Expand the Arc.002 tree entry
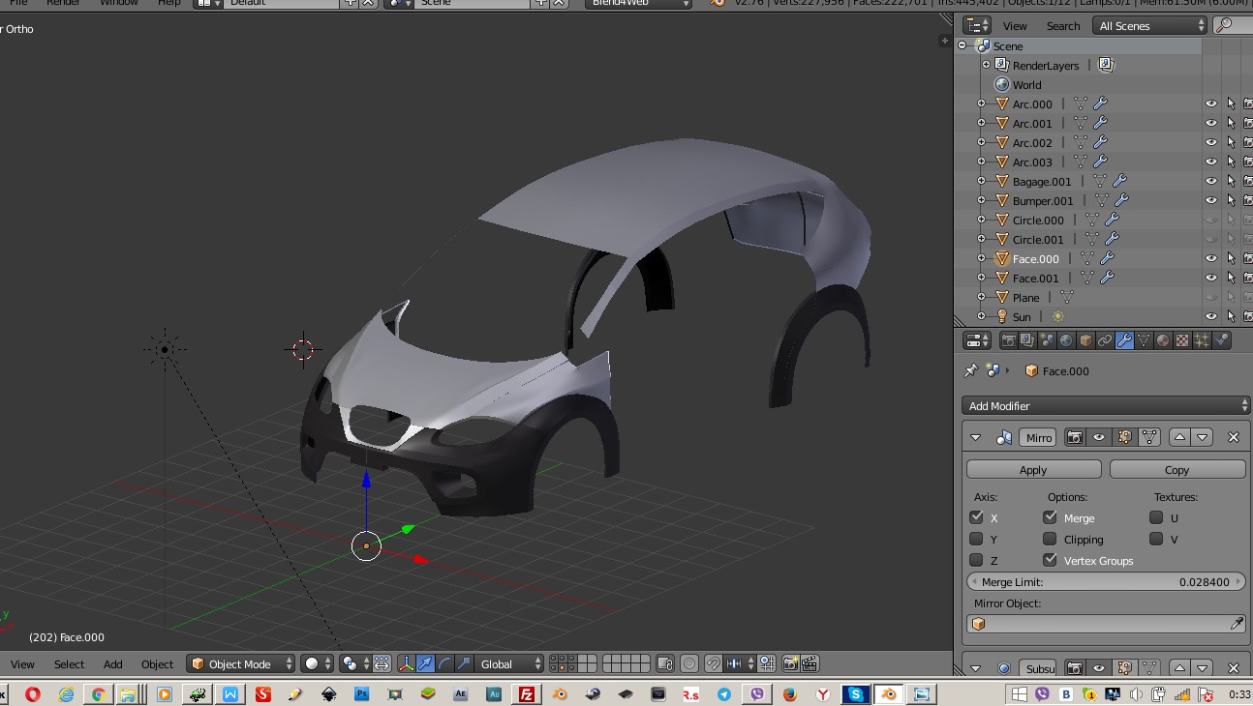Screen dimensions: 1253x706 981,142
